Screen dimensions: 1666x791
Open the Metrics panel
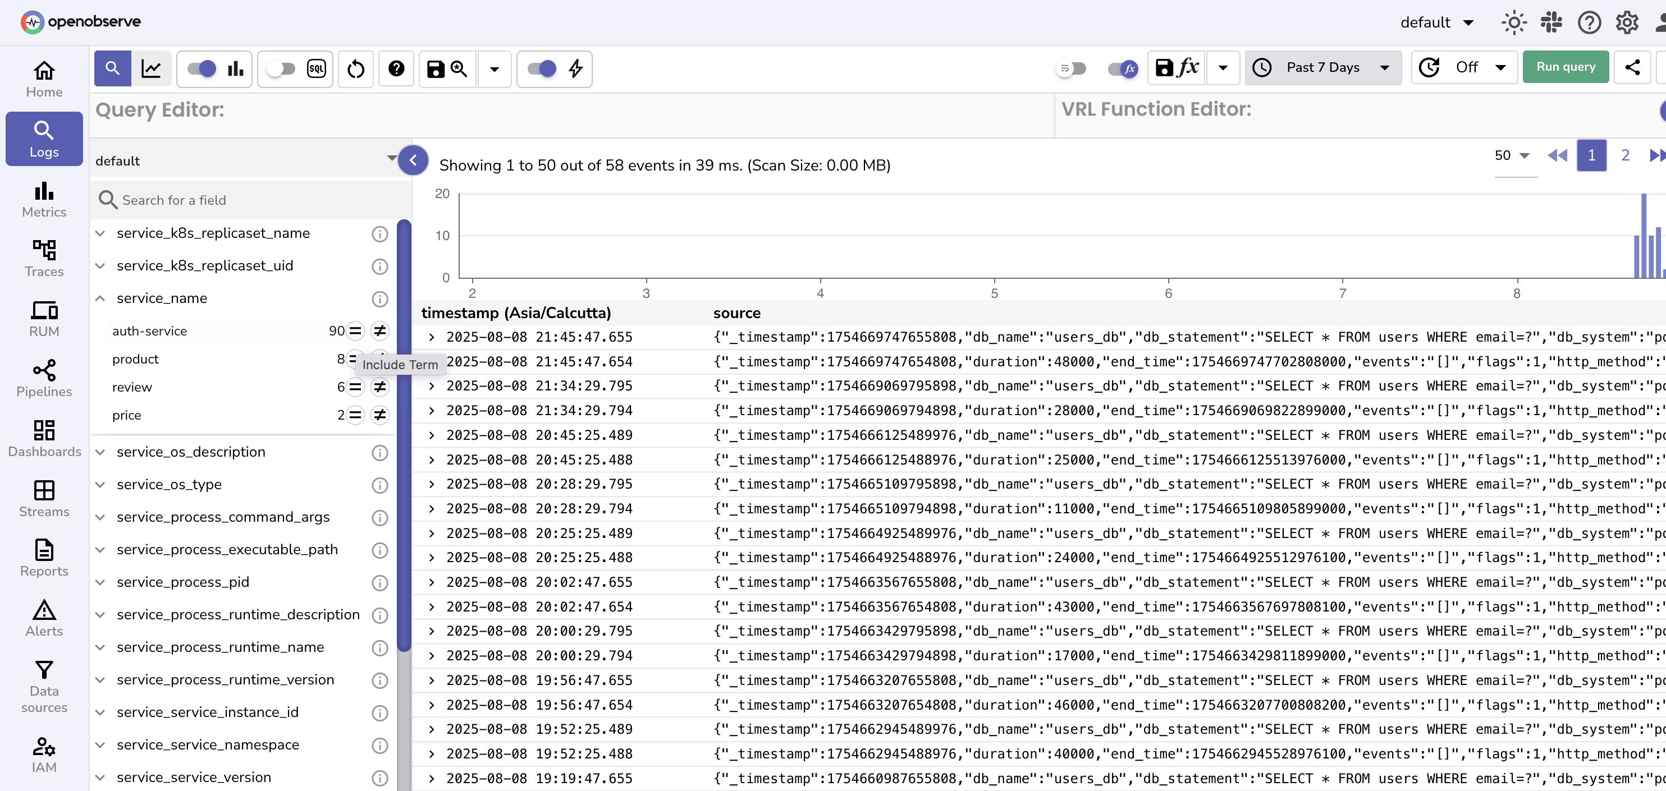(x=44, y=199)
